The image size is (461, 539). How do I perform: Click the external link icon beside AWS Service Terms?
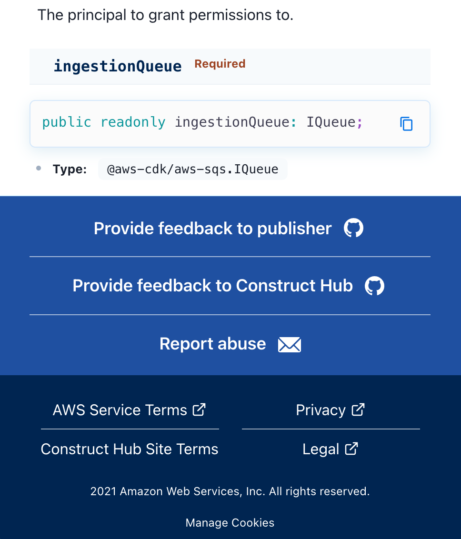pos(200,409)
